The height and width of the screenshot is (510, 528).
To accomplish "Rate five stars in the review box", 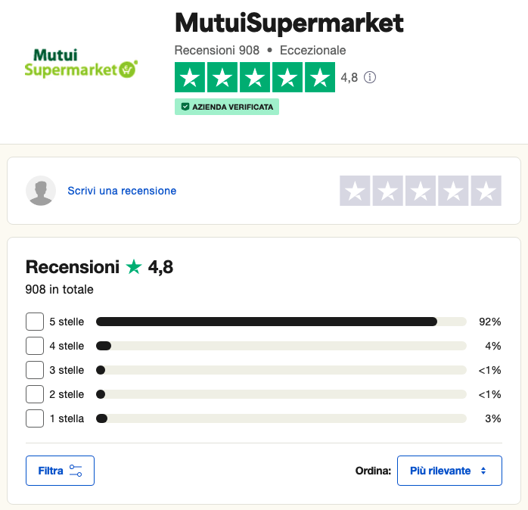I will 486,191.
